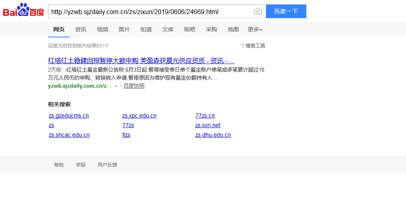Click the 举报 footer link
The height and width of the screenshot is (206, 406).
[81, 165]
